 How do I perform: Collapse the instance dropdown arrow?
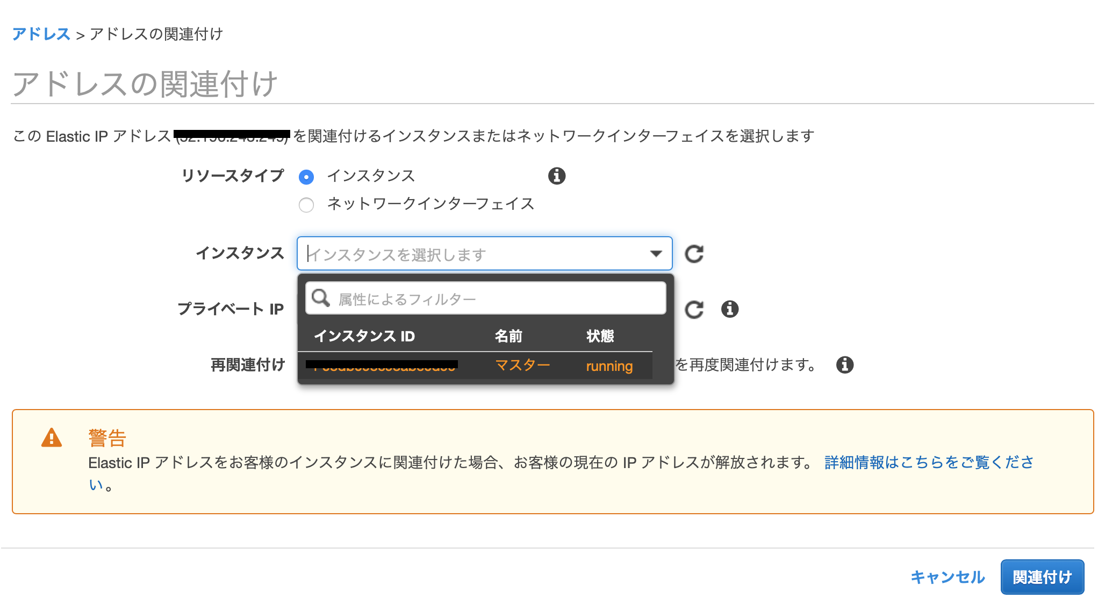coord(656,253)
